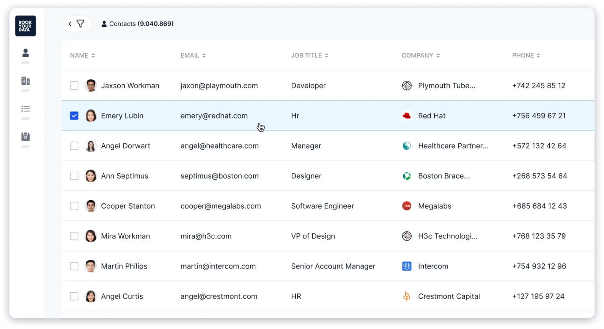Viewport: 604px width, 329px height.
Task: Click the email mira@h3c.com
Action: point(206,236)
